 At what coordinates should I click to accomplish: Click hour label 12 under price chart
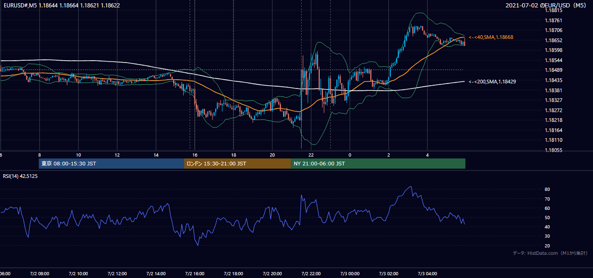(x=117, y=155)
